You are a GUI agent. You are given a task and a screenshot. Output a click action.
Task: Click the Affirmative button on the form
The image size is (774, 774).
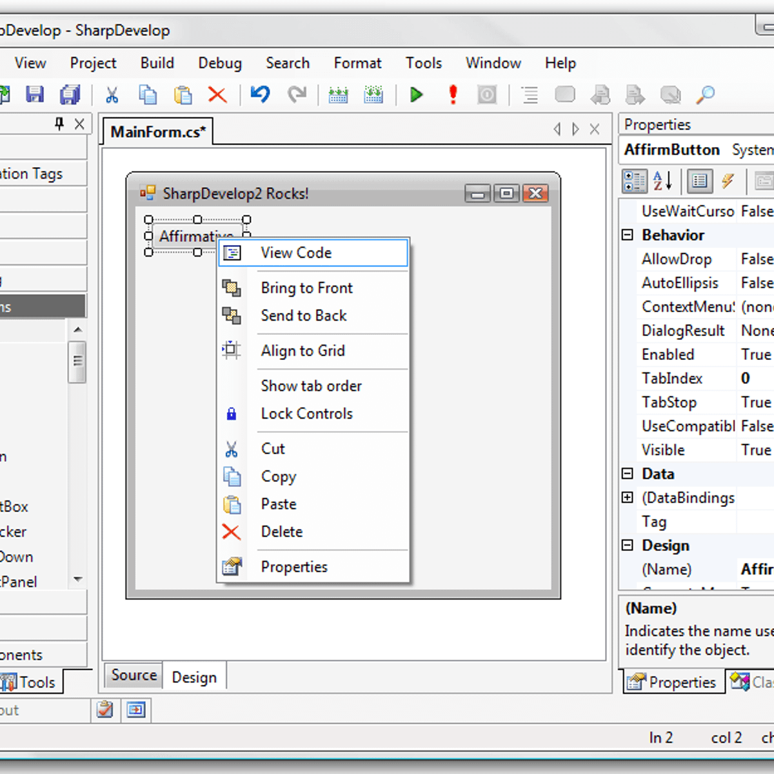click(x=197, y=236)
